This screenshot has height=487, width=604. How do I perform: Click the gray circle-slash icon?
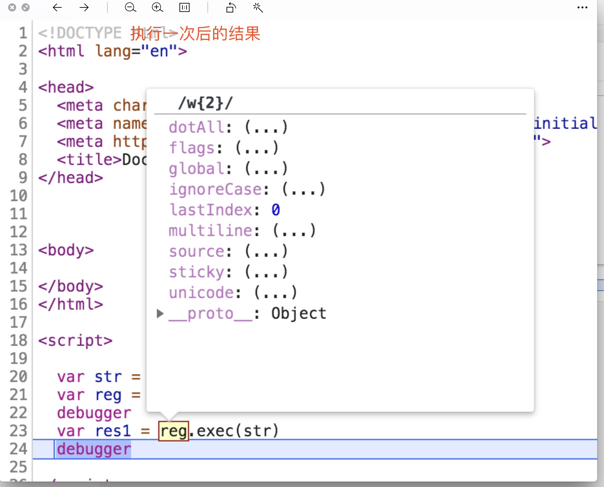[x=26, y=7]
